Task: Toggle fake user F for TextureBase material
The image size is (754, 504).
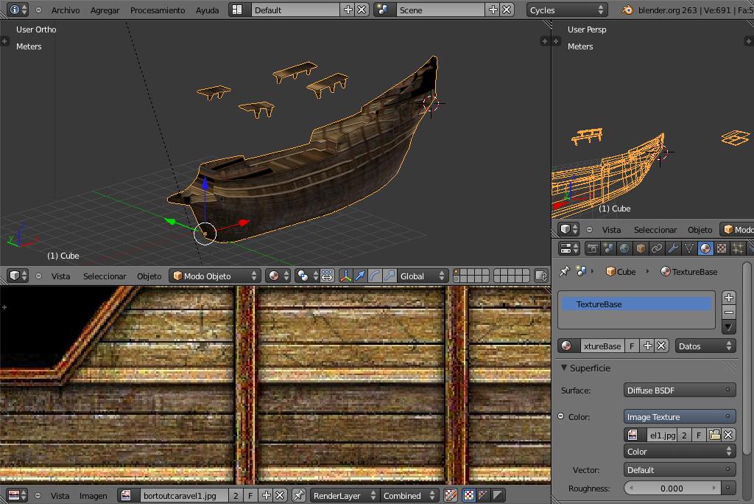Action: pyautogui.click(x=632, y=346)
